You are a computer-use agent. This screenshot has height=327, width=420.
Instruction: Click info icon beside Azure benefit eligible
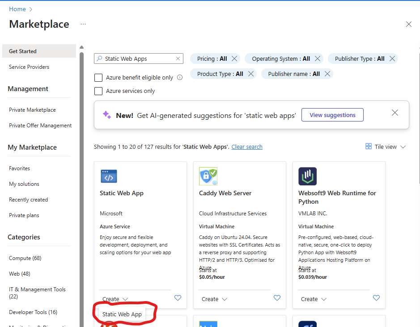(180, 77)
